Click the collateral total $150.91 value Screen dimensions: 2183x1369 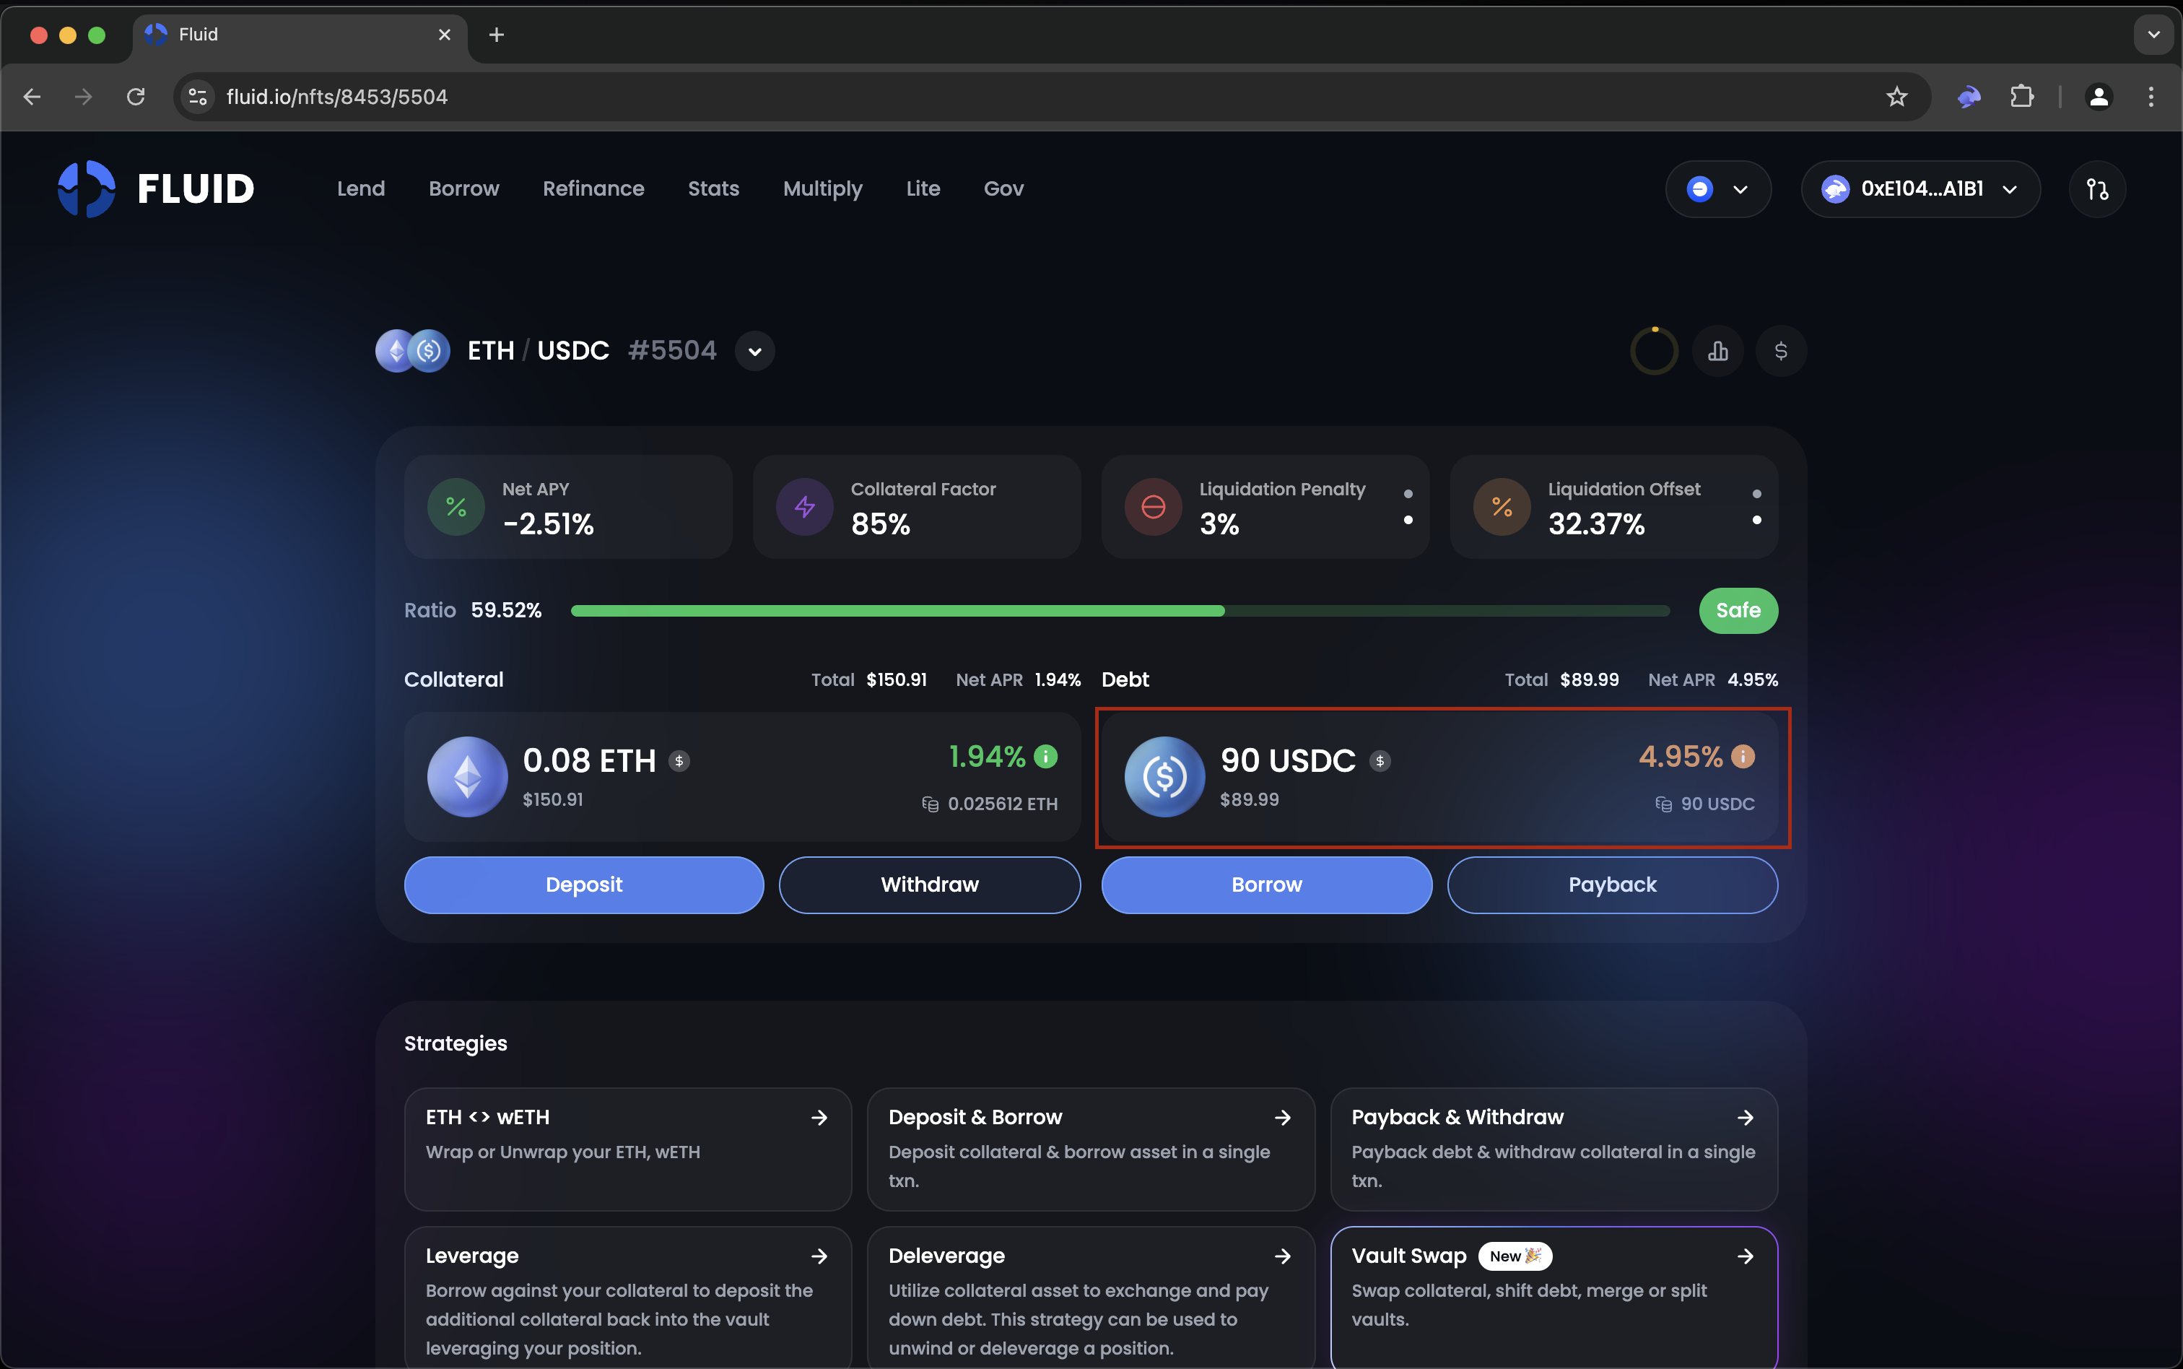[x=896, y=680]
